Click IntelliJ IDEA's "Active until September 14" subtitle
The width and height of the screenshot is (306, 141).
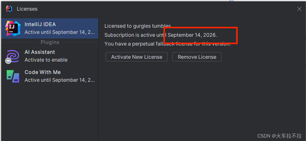coord(59,32)
